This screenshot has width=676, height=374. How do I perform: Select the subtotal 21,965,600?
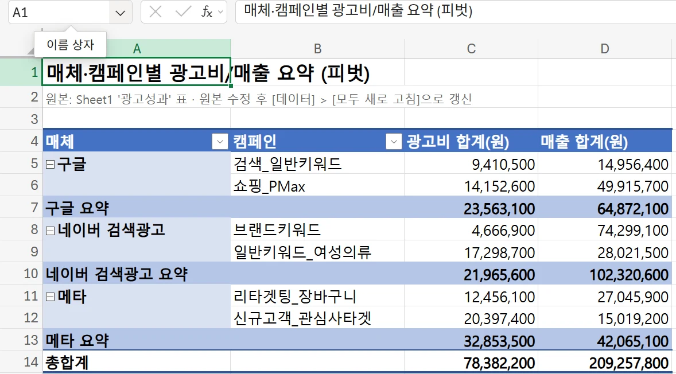pos(471,274)
